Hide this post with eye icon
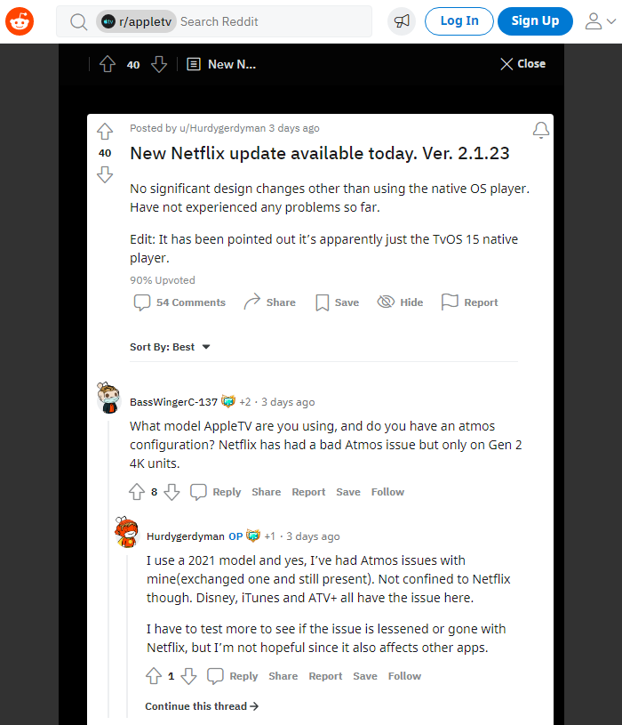The image size is (622, 725). click(400, 302)
